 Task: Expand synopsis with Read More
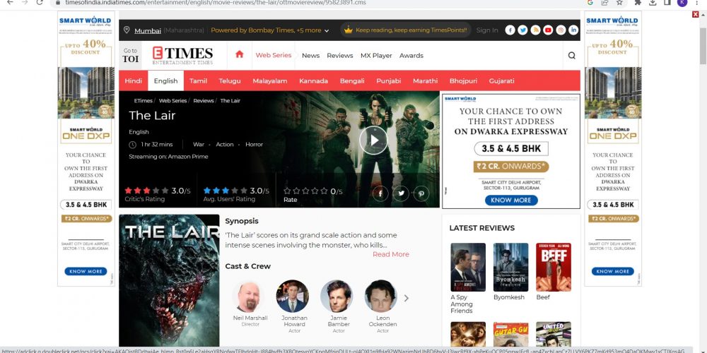(391, 254)
